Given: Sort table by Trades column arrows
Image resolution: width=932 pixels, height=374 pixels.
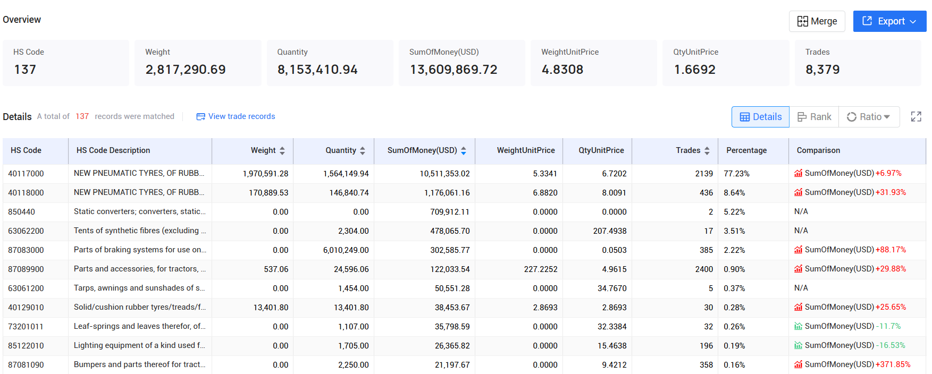Looking at the screenshot, I should click(707, 151).
